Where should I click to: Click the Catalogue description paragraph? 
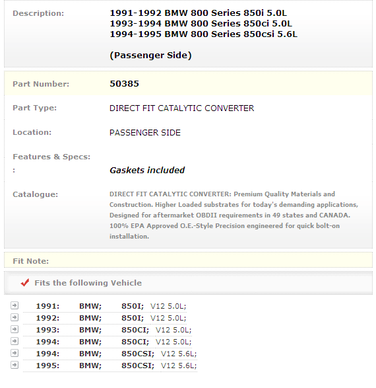[x=234, y=215]
